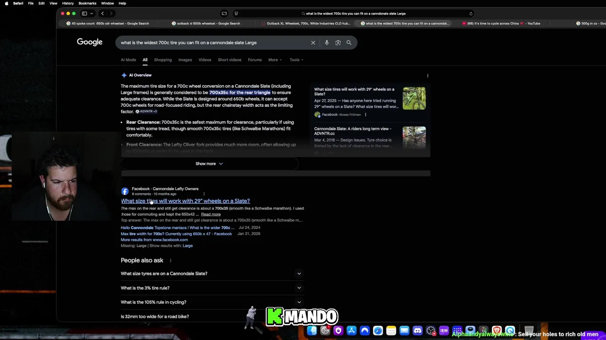Open OBS from the Dock
This screenshot has width=606, height=340.
pos(431,331)
